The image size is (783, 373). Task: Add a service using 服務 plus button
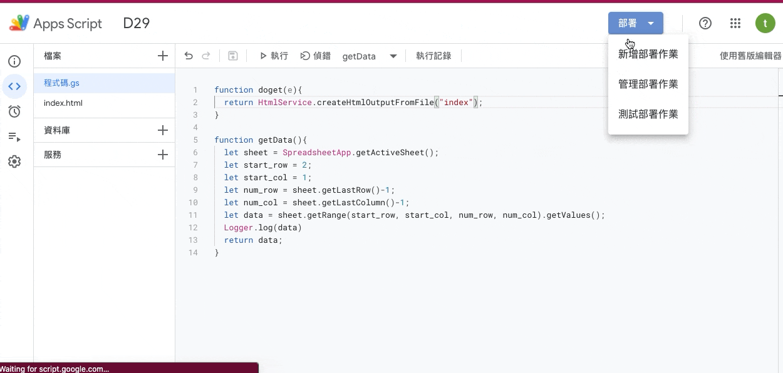coord(163,155)
